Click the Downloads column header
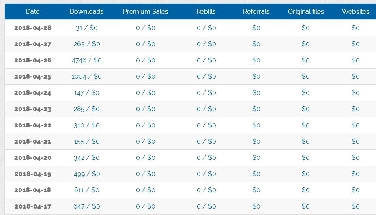 coord(87,11)
